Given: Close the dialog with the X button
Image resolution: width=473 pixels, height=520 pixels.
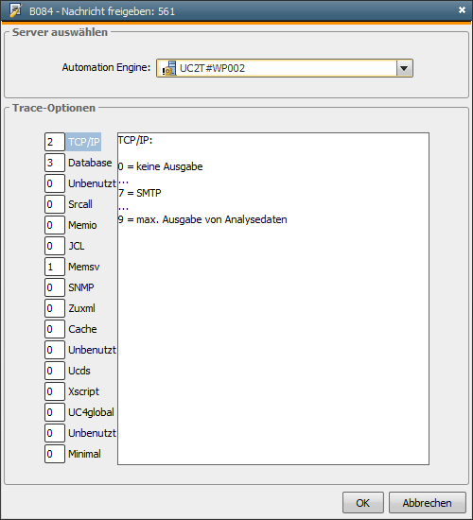Looking at the screenshot, I should (462, 10).
